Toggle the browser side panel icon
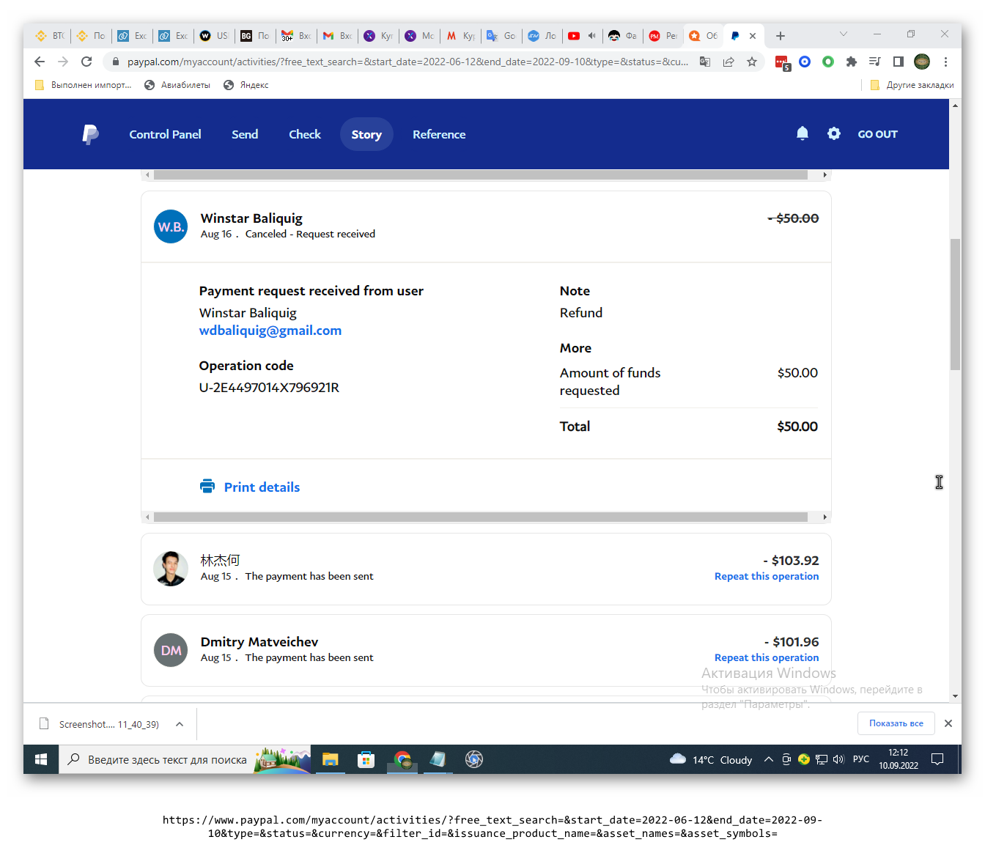This screenshot has height=856, width=985. 899,62
